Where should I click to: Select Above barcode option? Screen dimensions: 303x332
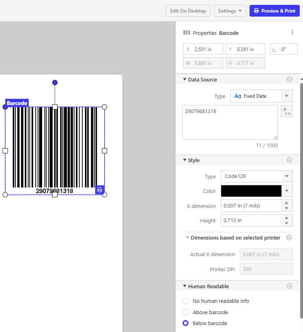[186, 312]
